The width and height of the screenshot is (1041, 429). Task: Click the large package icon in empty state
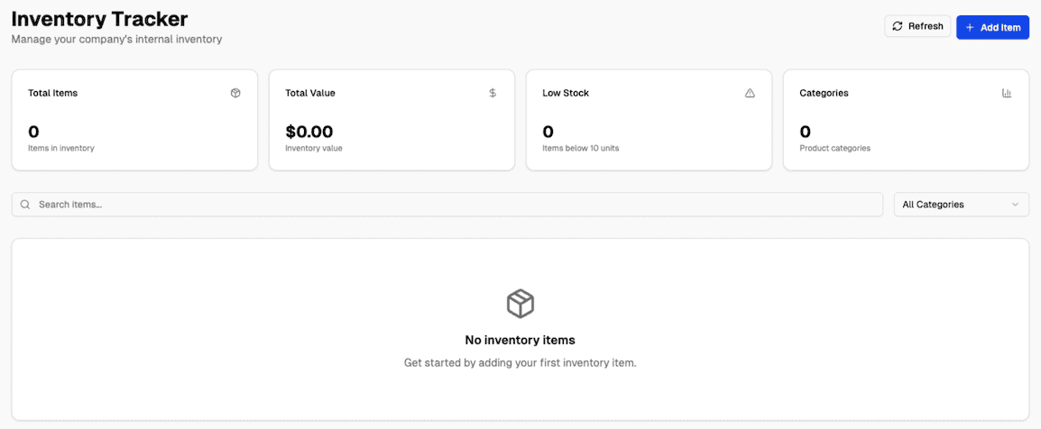(x=520, y=303)
